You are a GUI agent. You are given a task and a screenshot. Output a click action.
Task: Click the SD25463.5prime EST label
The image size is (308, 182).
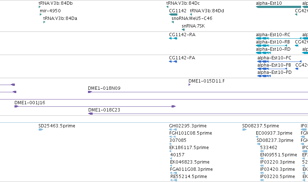[x=57, y=126]
